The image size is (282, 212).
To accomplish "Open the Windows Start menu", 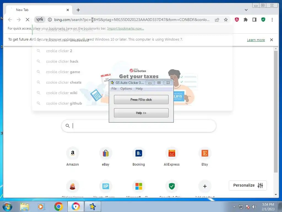I will pyautogui.click(x=7, y=206).
